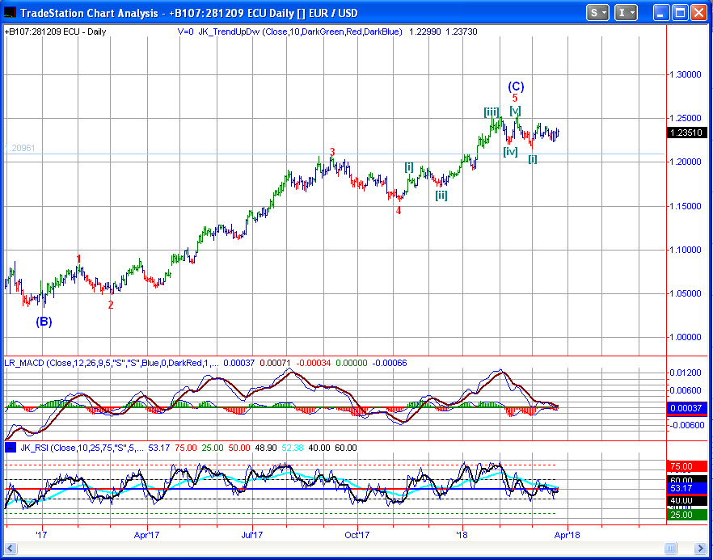
Task: Click the right arrow of the horizontal scrollbar
Action: (x=701, y=548)
